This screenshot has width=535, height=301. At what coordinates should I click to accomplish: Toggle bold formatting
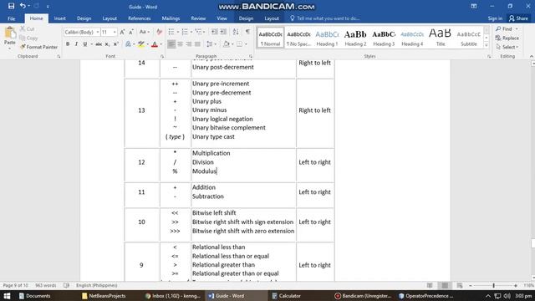pos(68,44)
